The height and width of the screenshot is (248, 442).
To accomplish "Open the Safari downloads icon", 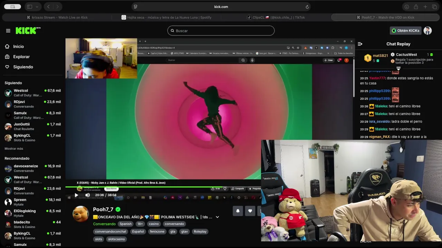I will click(407, 7).
